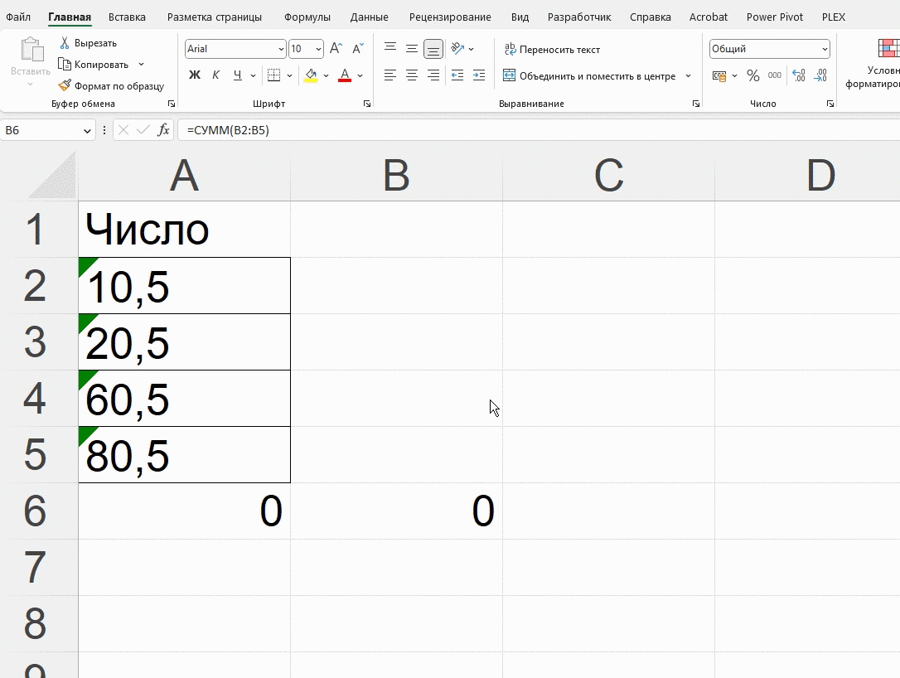
Task: Apply the accounting number format icon
Action: 719,75
